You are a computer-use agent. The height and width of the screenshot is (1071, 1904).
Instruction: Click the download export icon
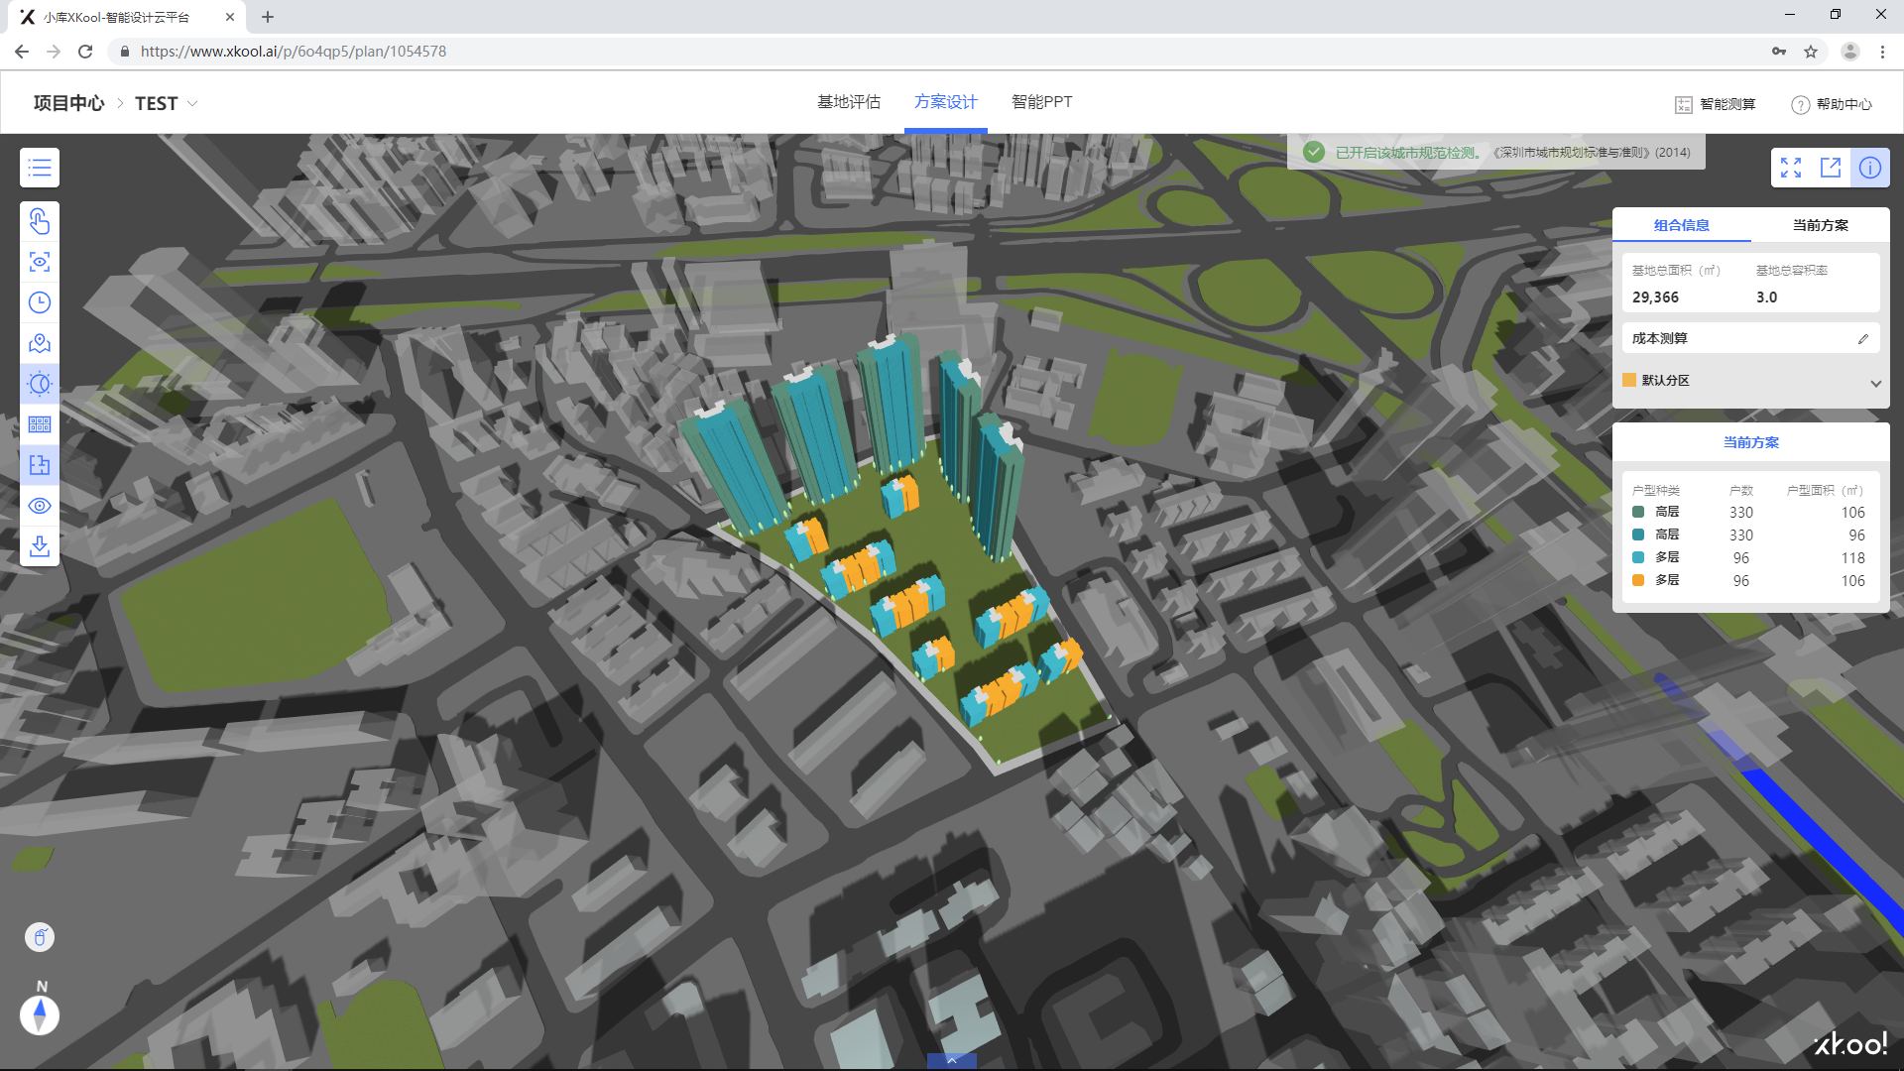40,546
